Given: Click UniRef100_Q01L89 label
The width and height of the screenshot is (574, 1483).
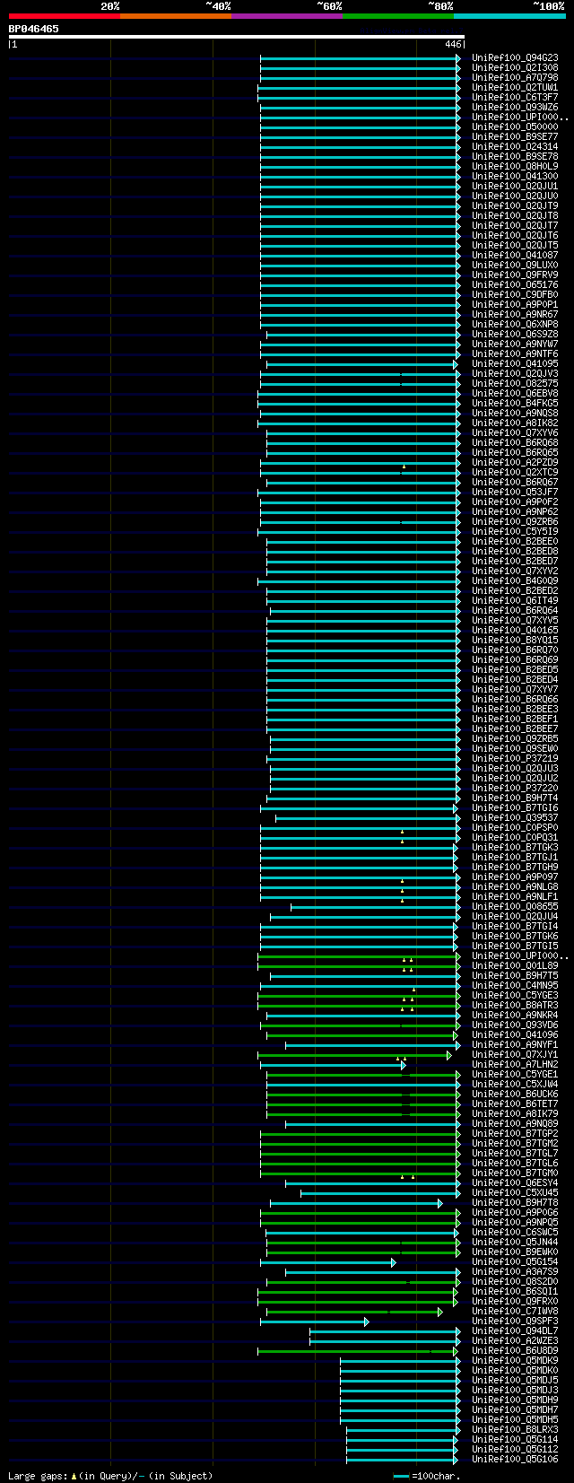Looking at the screenshot, I should coord(515,965).
